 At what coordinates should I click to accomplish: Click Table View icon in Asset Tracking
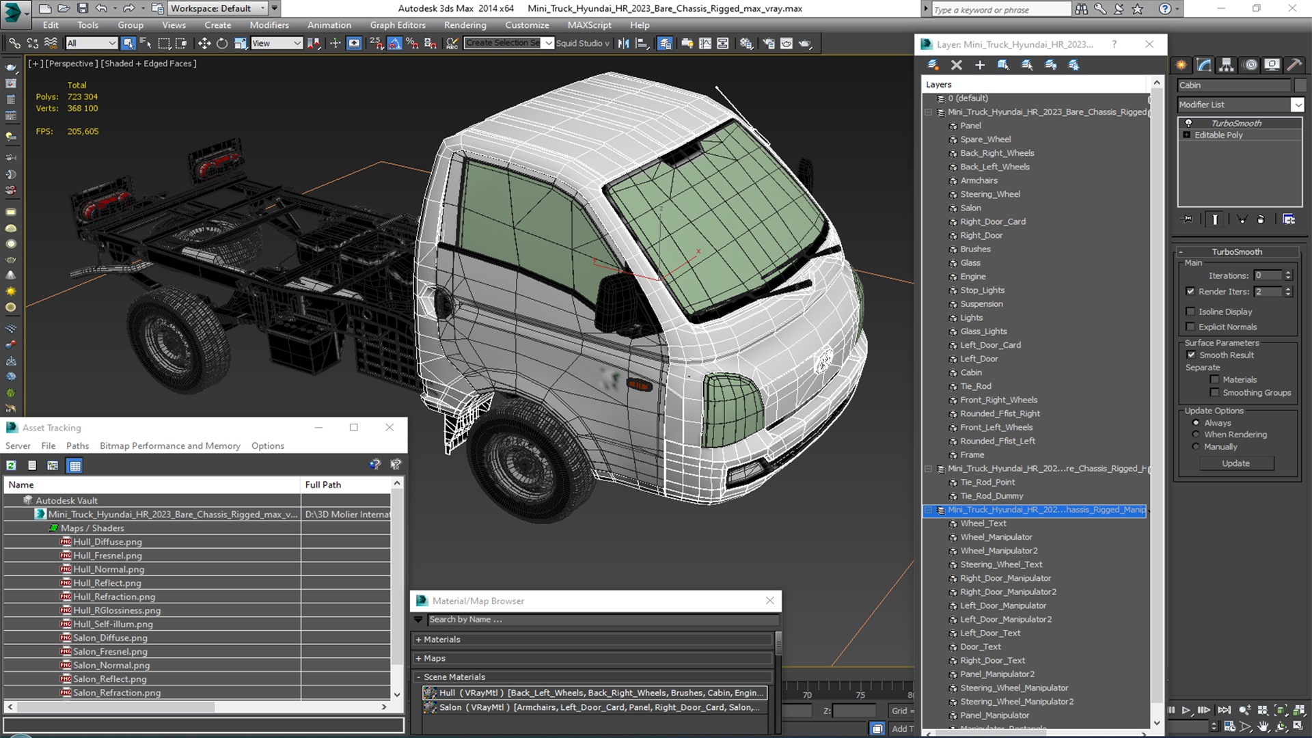coord(75,465)
